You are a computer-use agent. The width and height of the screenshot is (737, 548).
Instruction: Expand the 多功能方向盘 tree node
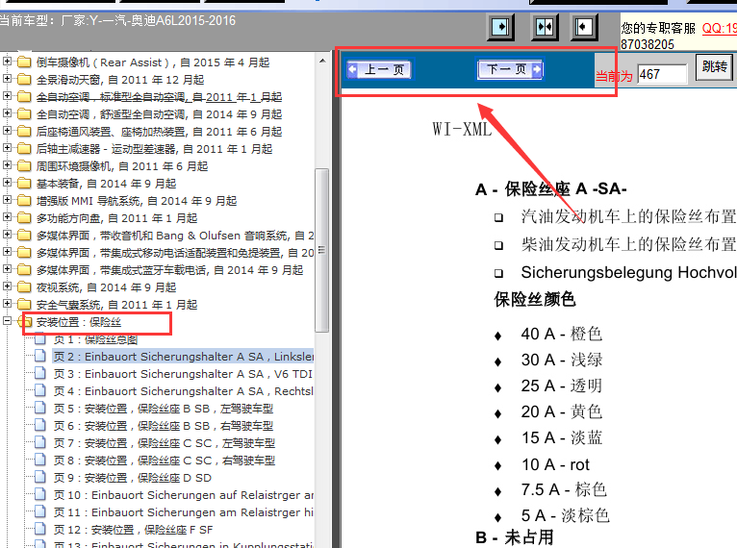[7, 217]
